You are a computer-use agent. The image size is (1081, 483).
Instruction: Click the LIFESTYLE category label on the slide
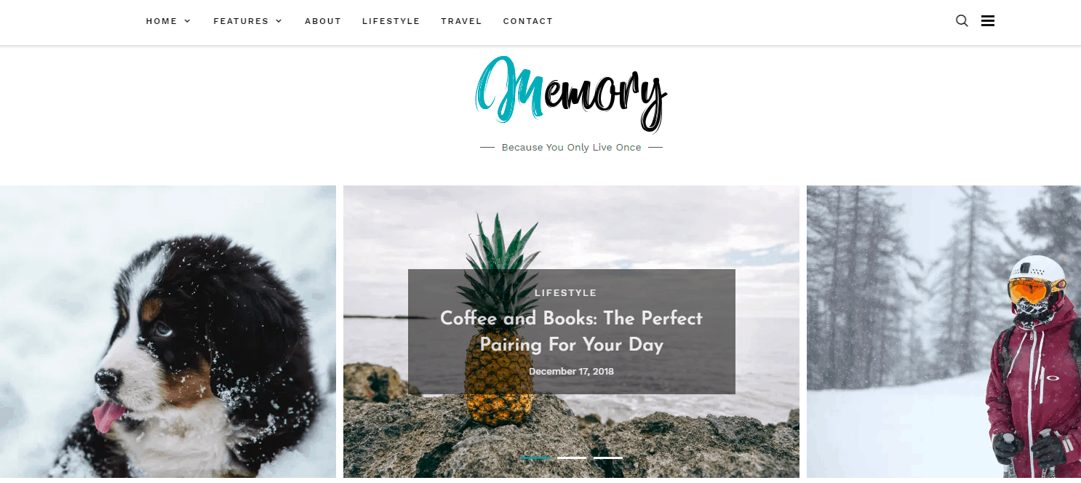(x=565, y=292)
